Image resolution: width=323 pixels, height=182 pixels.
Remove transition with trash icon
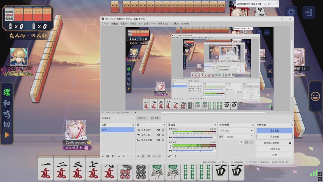point(246,142)
